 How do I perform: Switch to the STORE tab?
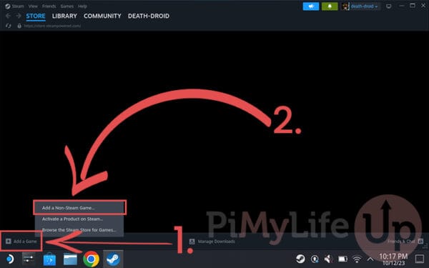36,16
